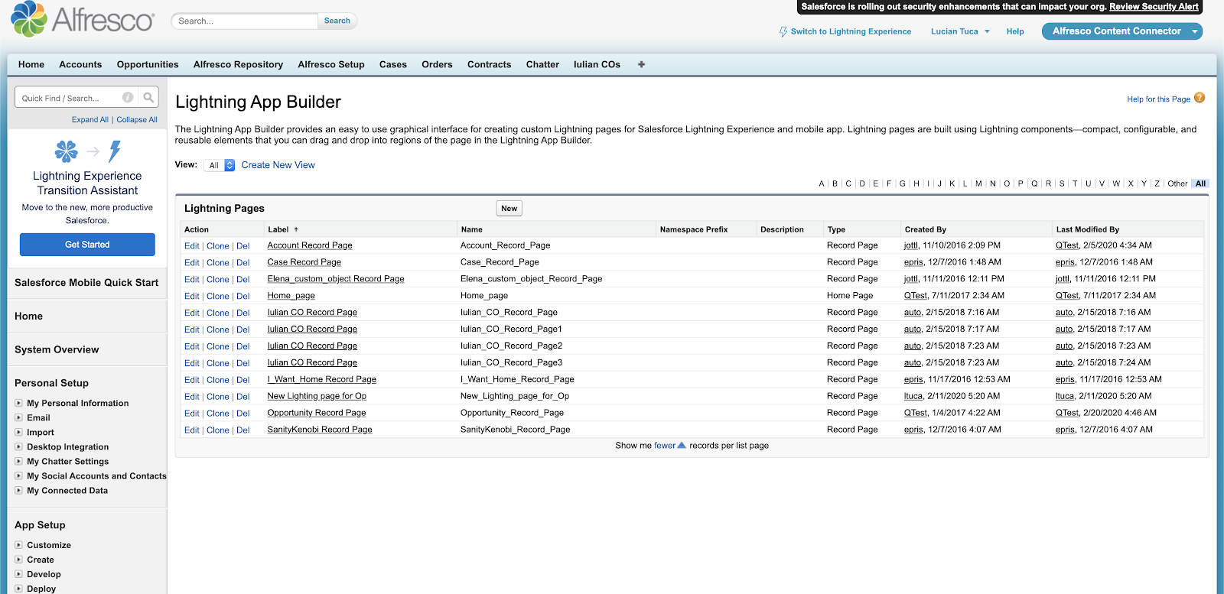Click in the top Search field
Viewport: 1224px width, 594px height.
(245, 21)
